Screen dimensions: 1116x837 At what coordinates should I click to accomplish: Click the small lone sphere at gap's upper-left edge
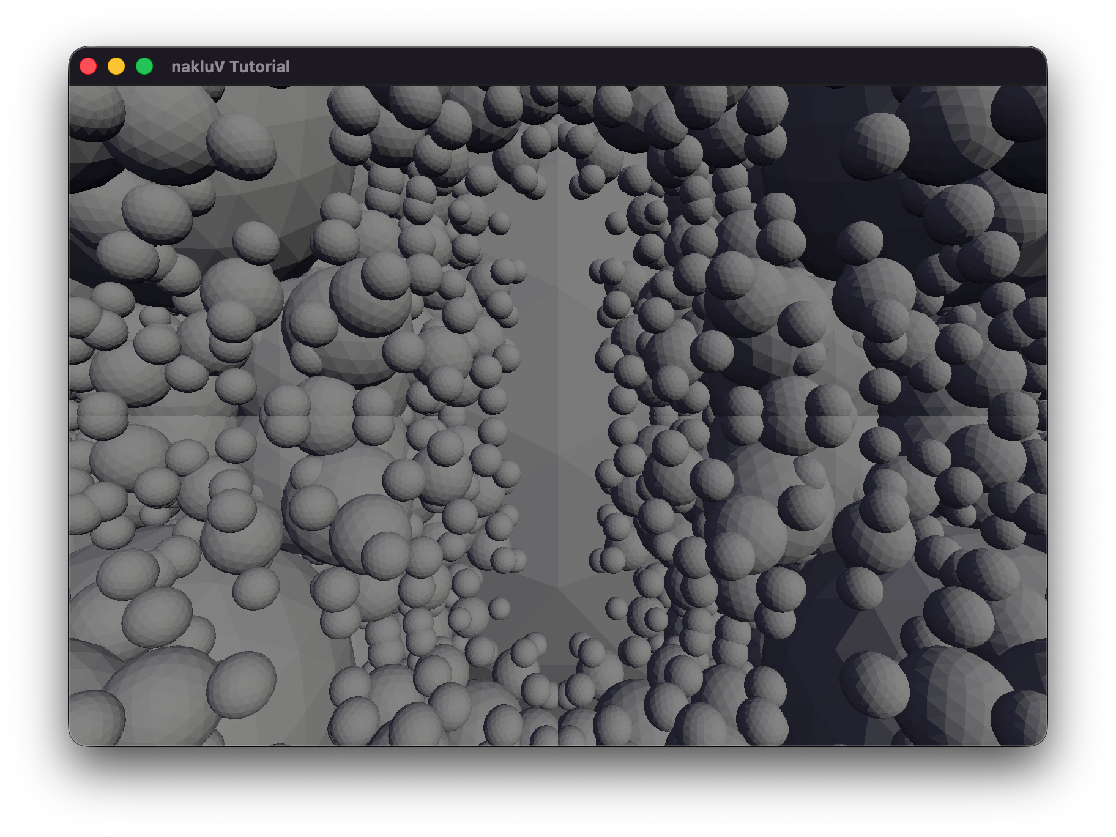499,223
